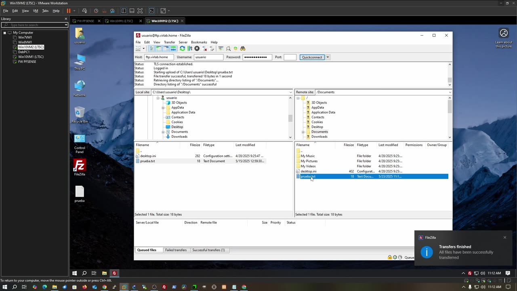This screenshot has height=291, width=517.
Task: Collapse the remote root tree node
Action: click(298, 98)
